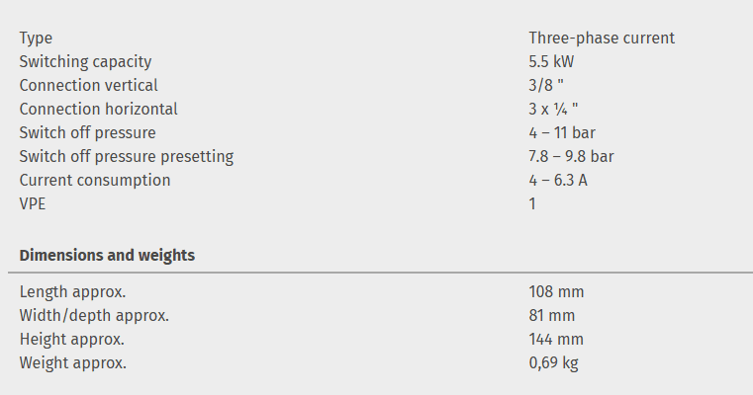Image resolution: width=753 pixels, height=395 pixels.
Task: Select the "7.8 – 9.8 bar" value
Action: click(572, 157)
